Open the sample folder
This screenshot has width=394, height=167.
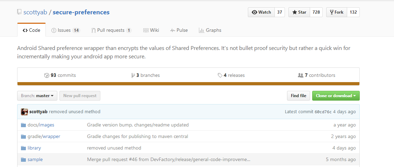(35, 160)
